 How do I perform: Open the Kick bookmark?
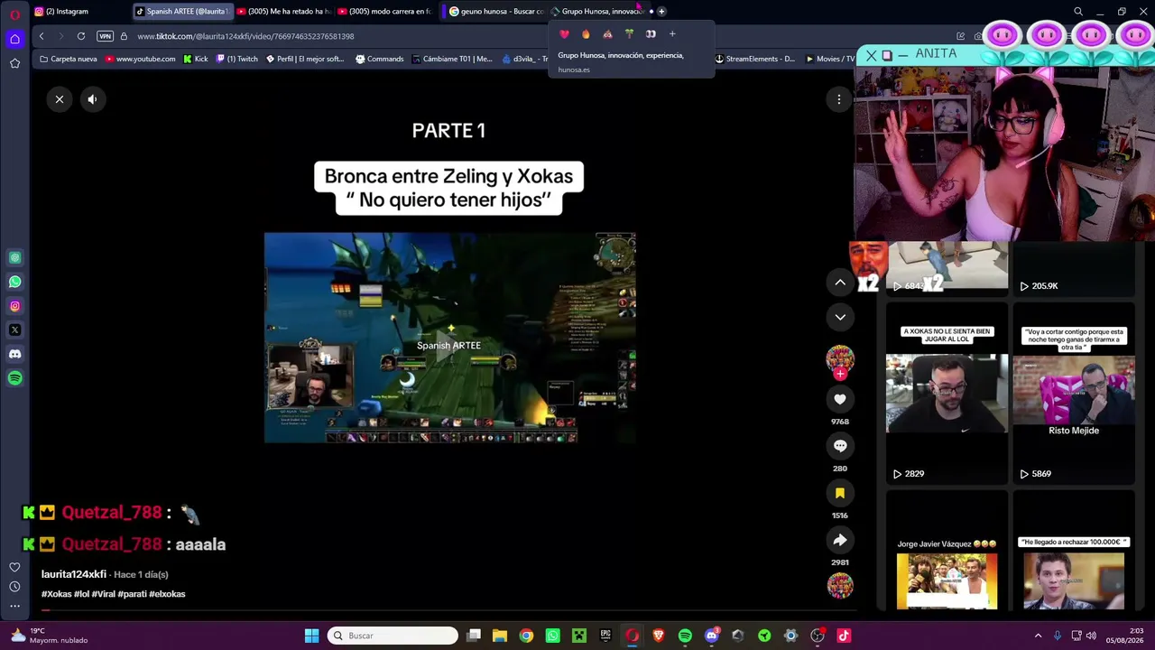click(x=195, y=59)
